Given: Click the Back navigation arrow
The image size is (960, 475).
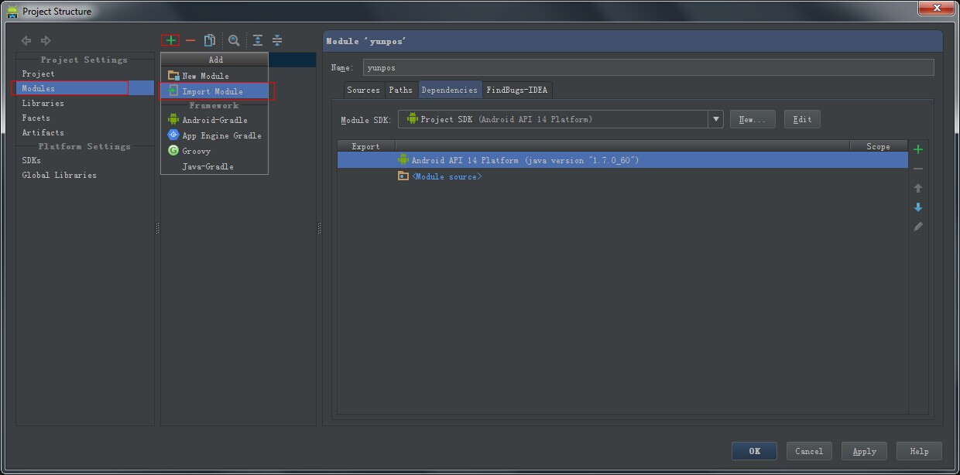Looking at the screenshot, I should 26,40.
